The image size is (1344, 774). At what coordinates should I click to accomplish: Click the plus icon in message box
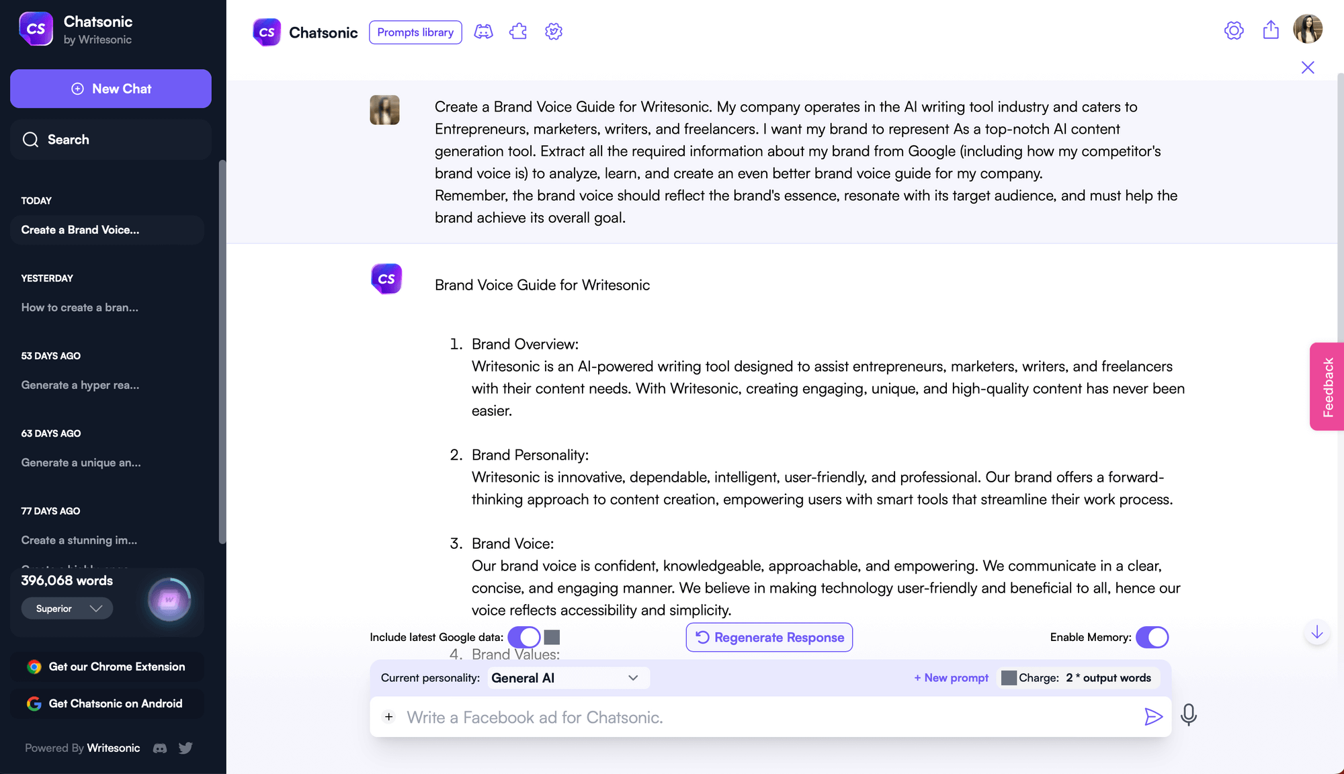coord(389,717)
